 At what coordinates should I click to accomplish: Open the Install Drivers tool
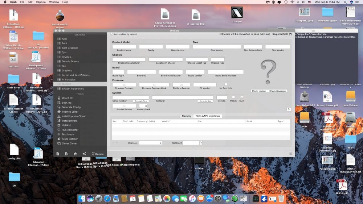coord(69,121)
